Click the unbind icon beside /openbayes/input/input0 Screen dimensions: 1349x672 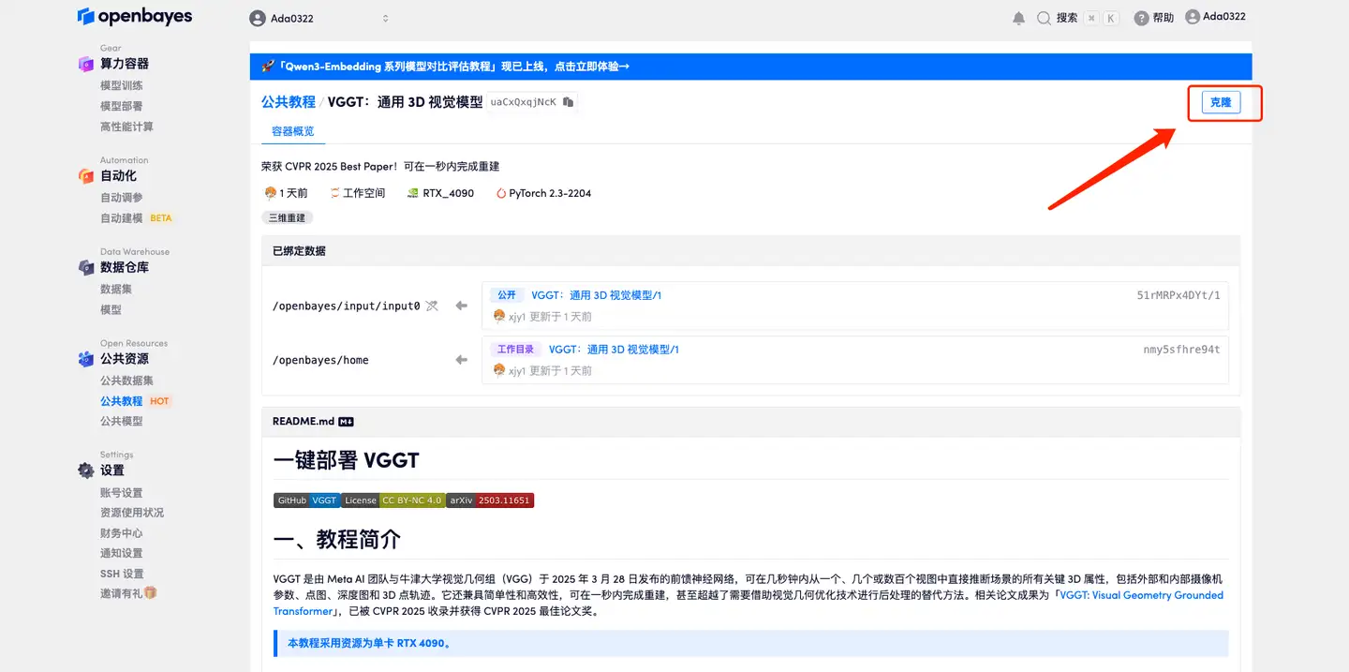click(x=432, y=306)
